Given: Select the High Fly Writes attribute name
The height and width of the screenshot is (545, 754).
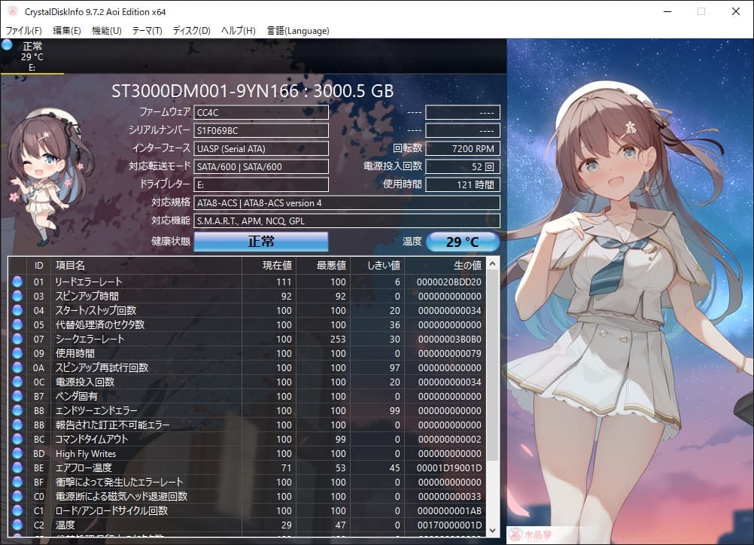Looking at the screenshot, I should click(86, 454).
